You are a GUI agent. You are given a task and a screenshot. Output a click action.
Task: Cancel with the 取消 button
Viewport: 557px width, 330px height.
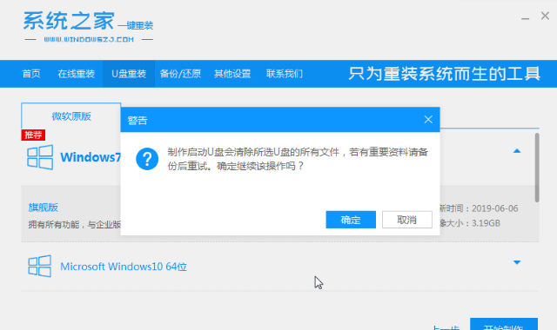[x=407, y=220]
